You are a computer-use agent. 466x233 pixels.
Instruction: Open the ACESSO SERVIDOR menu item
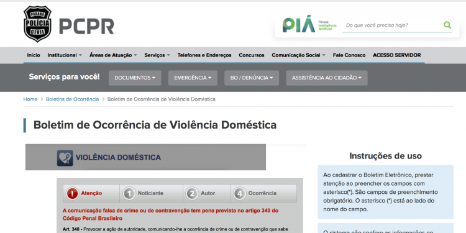pyautogui.click(x=397, y=55)
